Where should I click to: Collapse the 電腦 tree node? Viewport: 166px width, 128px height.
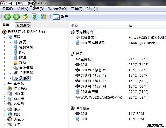[5, 37]
